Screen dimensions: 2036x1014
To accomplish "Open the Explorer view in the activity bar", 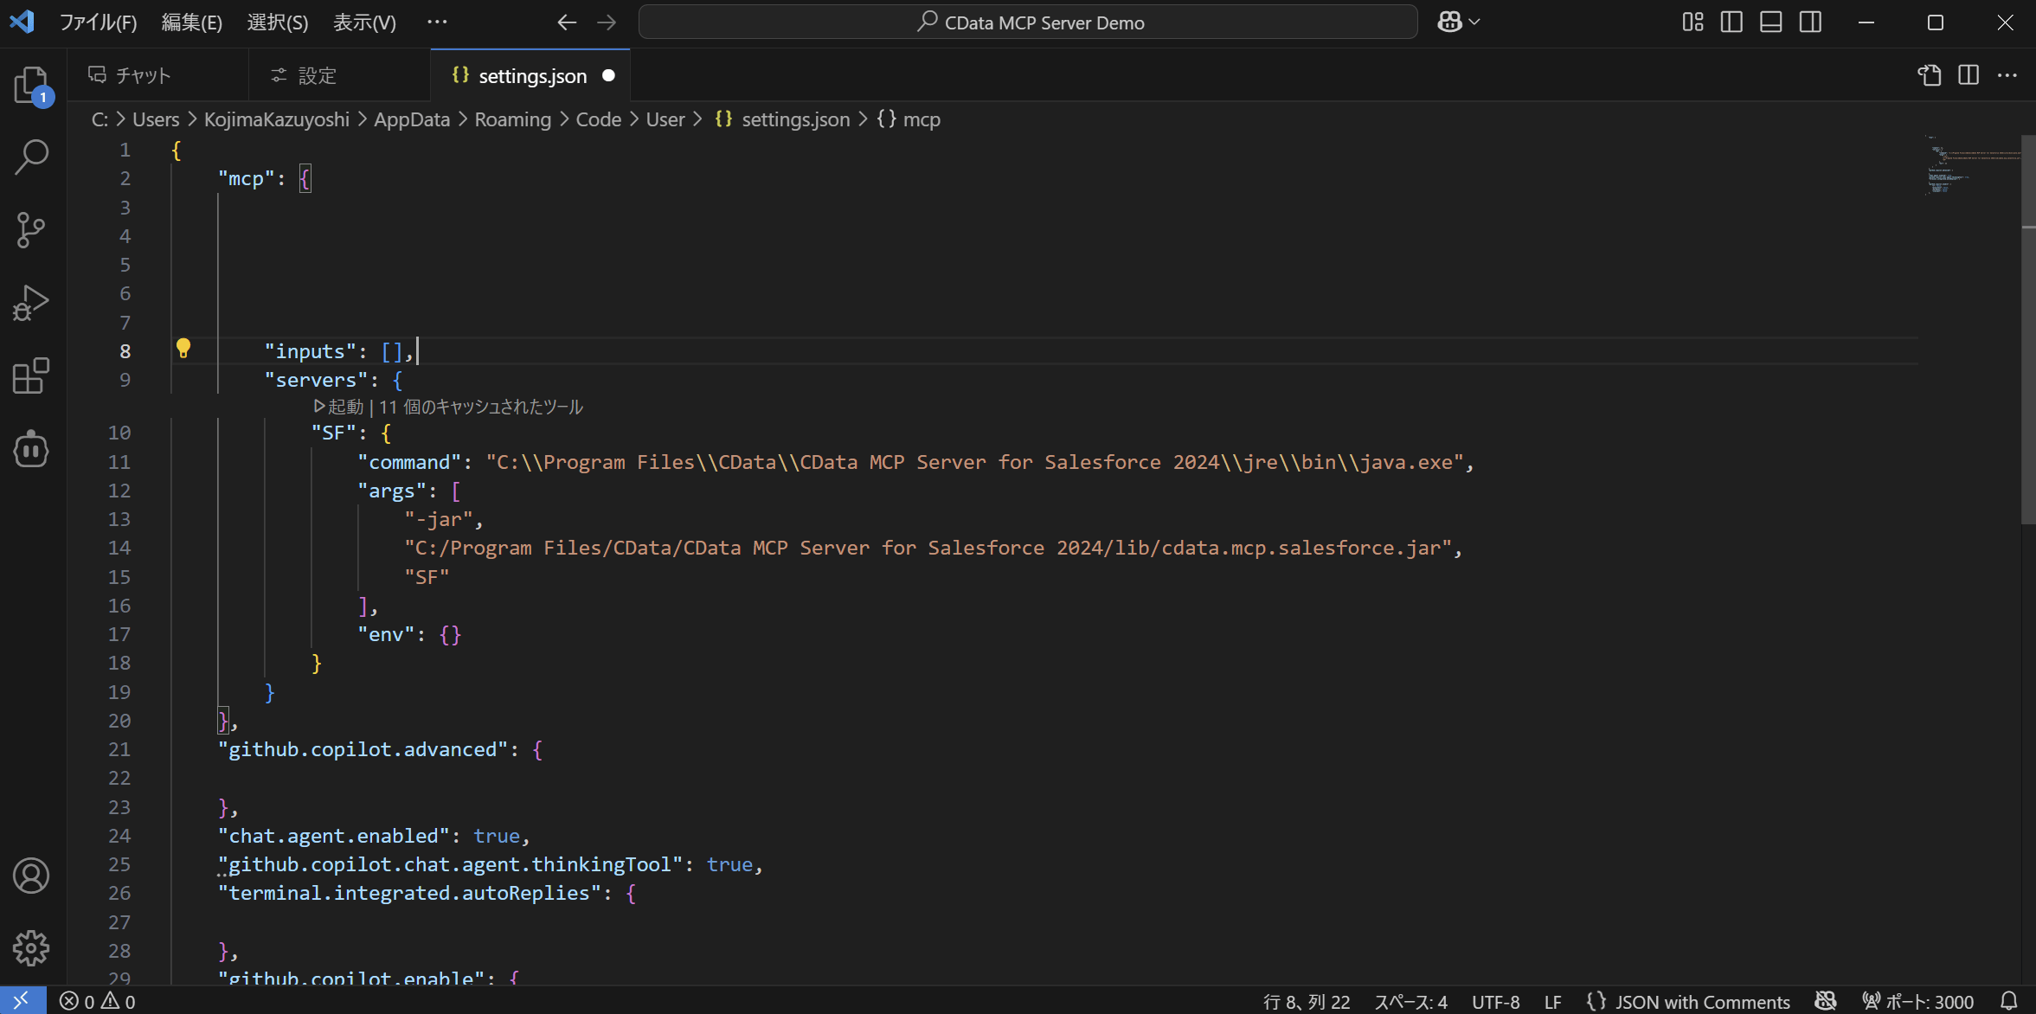I will 31,85.
